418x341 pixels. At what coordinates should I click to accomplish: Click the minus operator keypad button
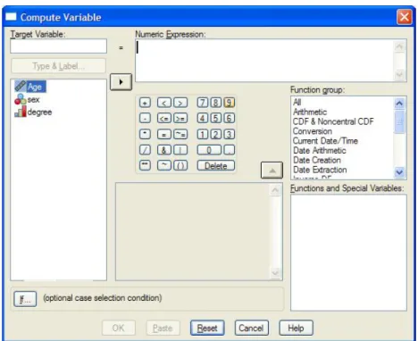(145, 119)
